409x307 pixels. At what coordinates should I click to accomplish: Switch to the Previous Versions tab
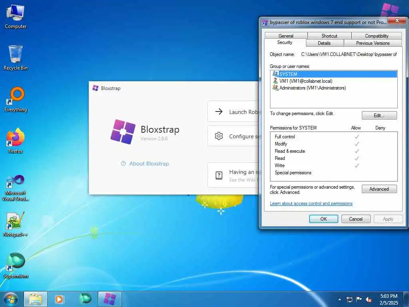click(x=373, y=43)
